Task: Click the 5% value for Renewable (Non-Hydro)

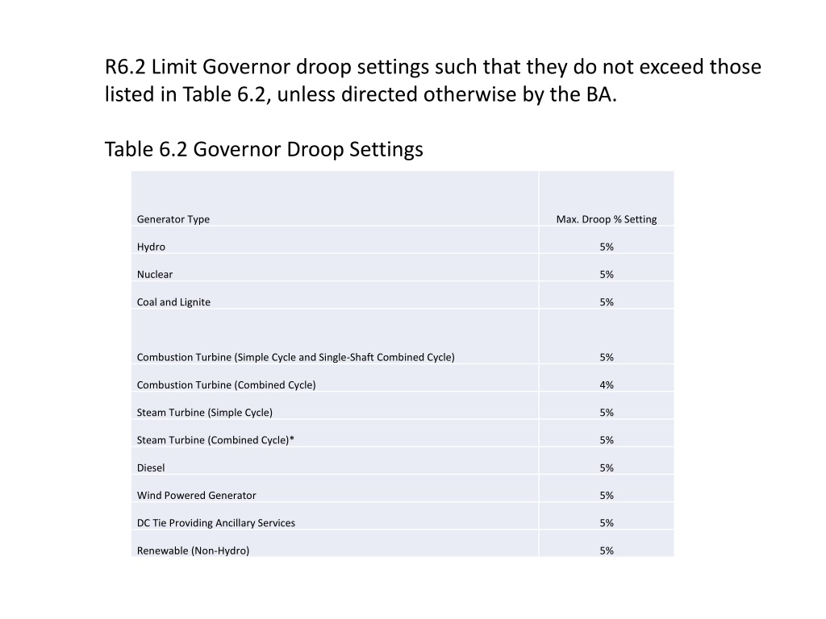Action: coord(607,550)
